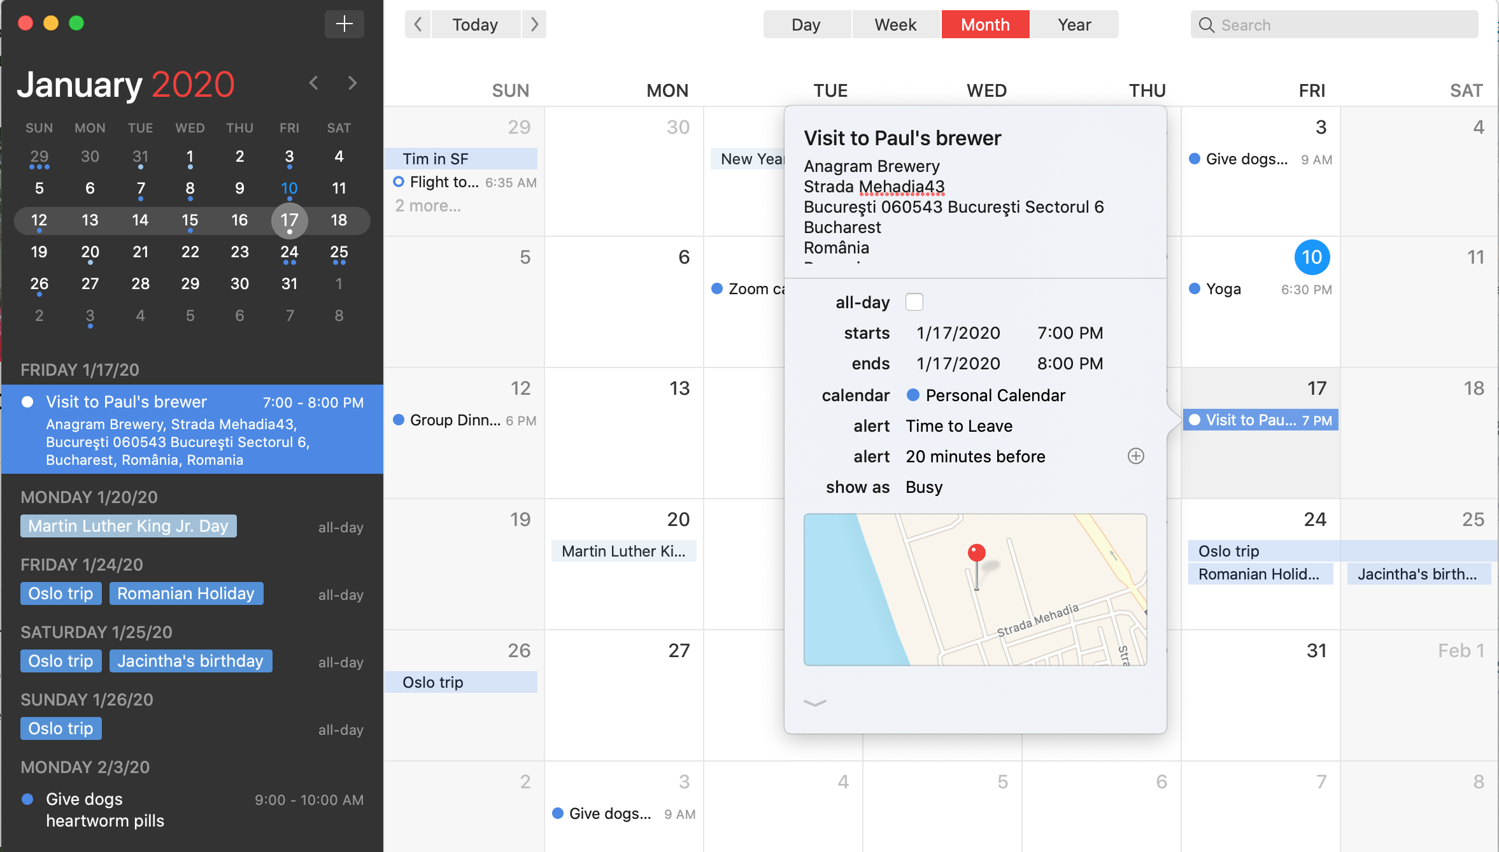Screen dimensions: 1499x852
Task: Switch to Day view
Action: click(x=806, y=24)
